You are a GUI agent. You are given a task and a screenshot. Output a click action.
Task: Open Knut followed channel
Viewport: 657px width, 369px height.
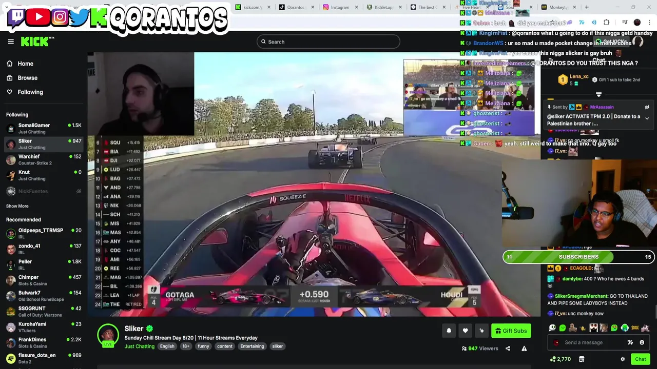(x=44, y=175)
